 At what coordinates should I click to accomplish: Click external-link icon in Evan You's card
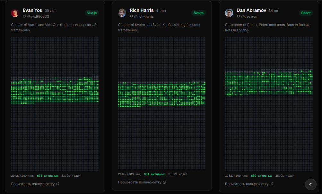(57, 184)
